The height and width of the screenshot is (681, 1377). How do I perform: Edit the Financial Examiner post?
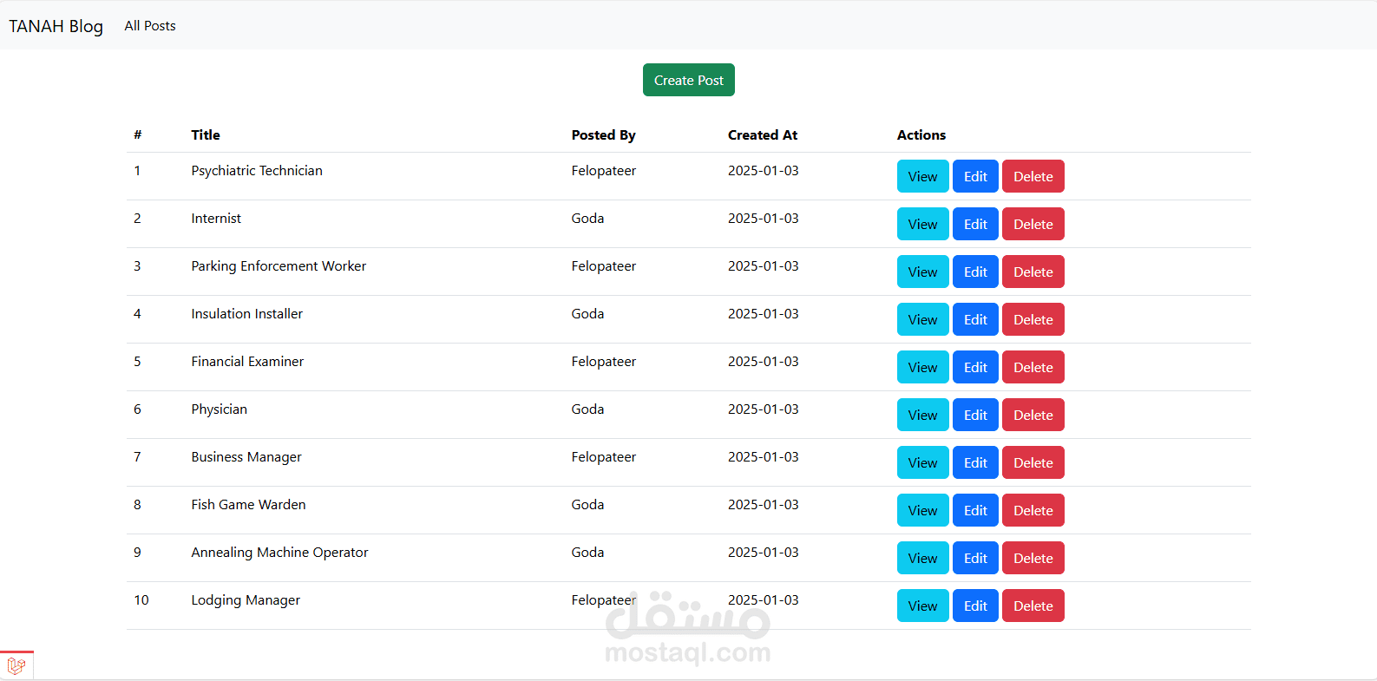(x=975, y=367)
